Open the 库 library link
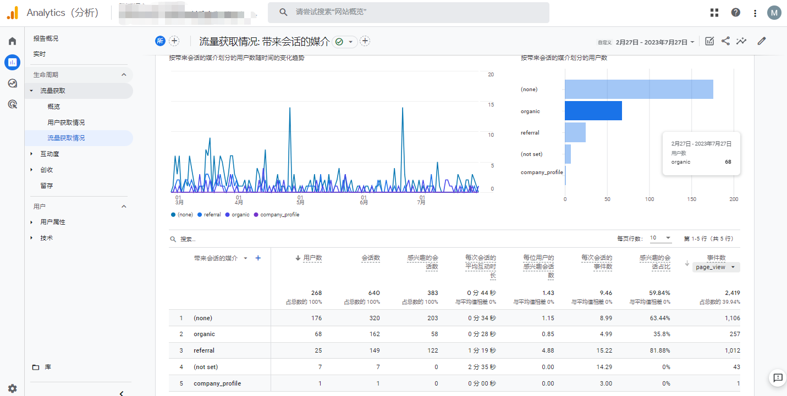The width and height of the screenshot is (787, 396). point(47,367)
